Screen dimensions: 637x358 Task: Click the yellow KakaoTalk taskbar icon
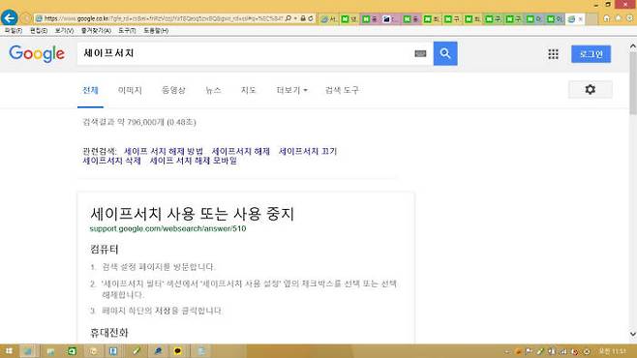[177, 351]
